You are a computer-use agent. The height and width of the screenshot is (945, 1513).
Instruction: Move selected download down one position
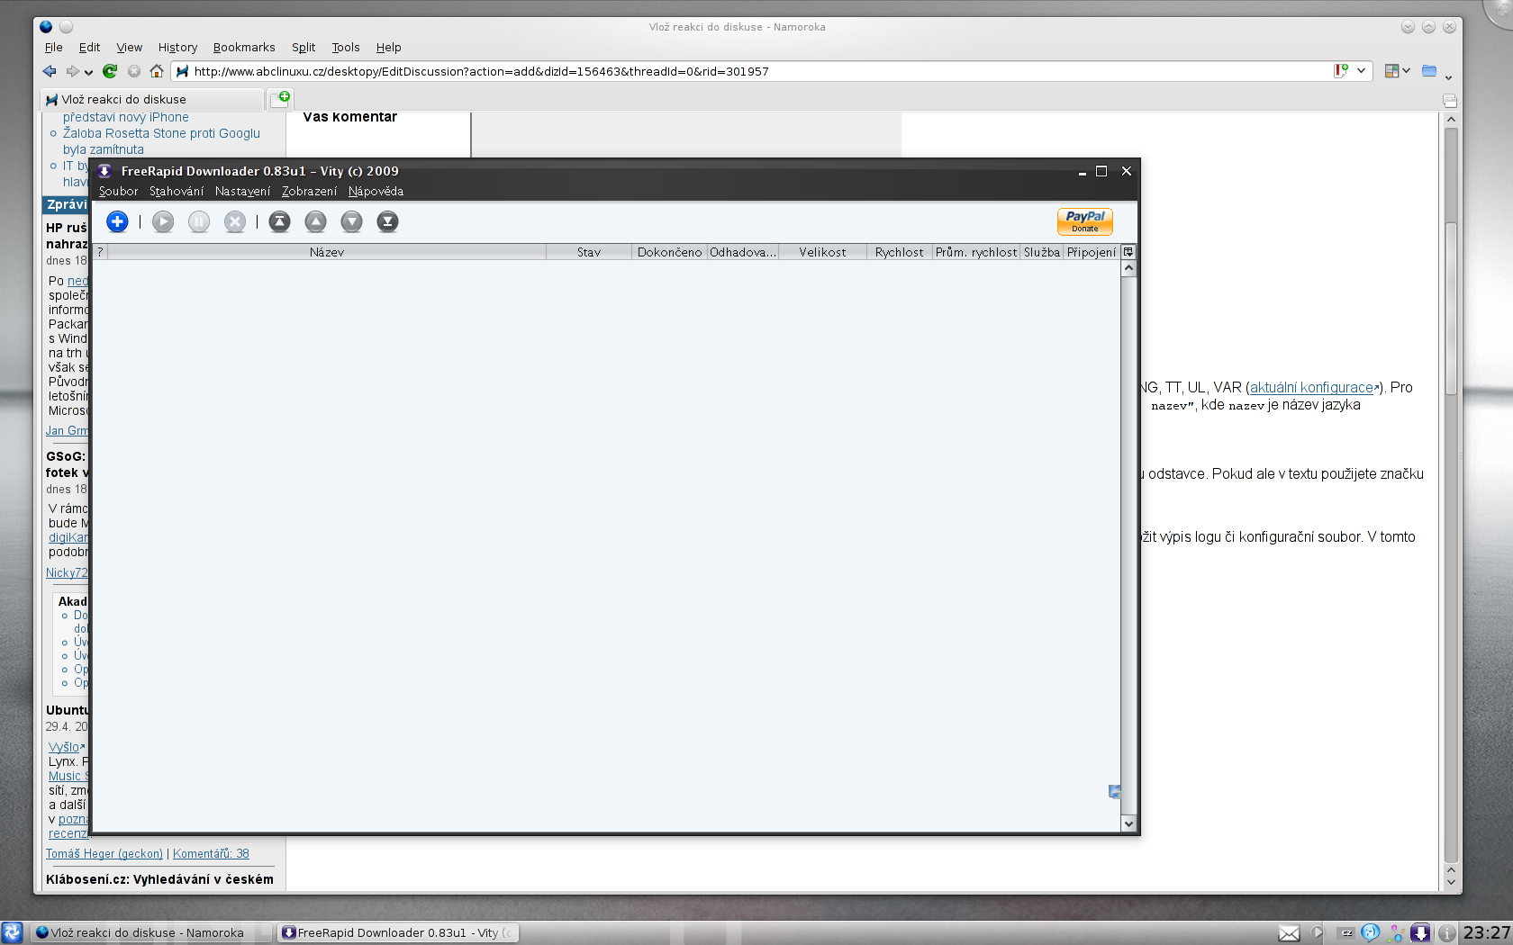click(x=352, y=221)
